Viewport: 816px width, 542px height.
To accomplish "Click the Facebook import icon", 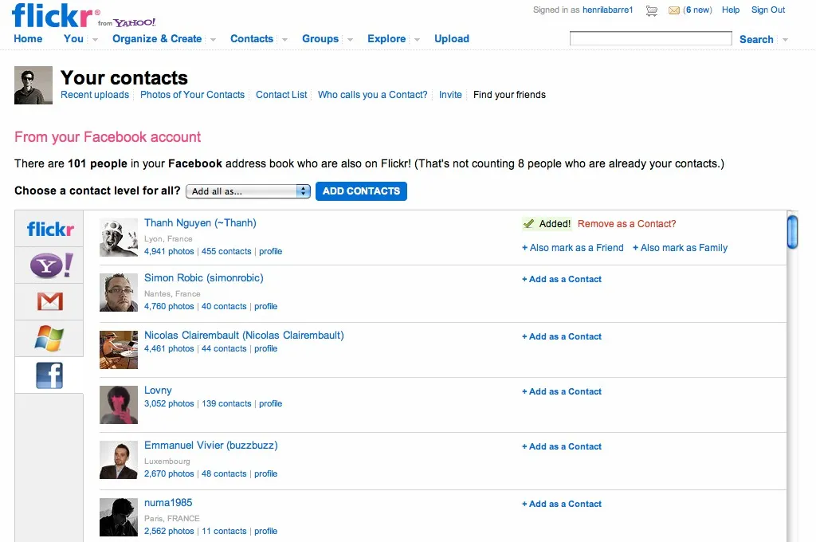I will tap(49, 375).
